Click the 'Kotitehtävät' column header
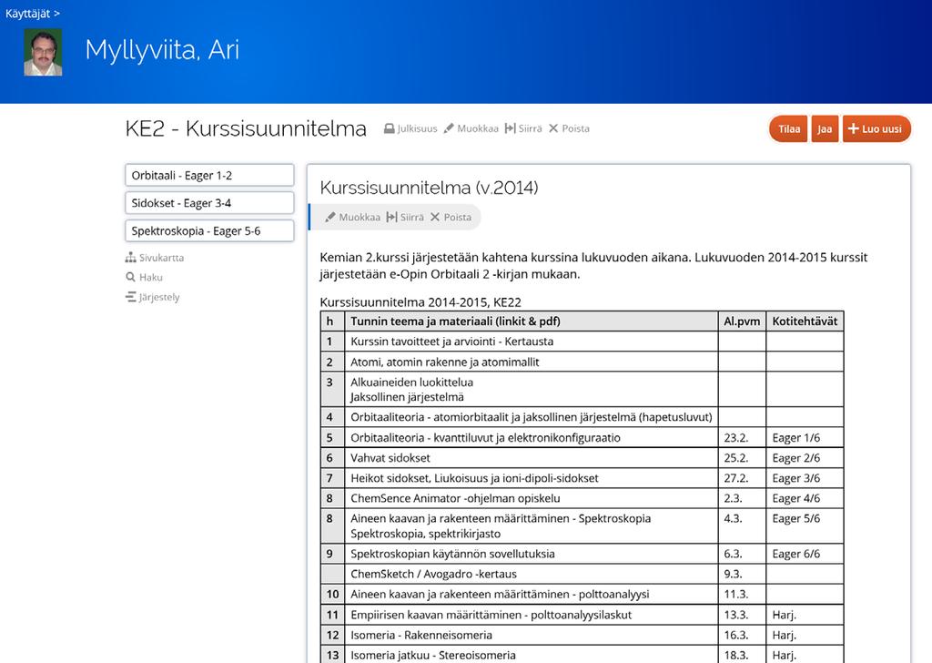The image size is (932, 663). 805,321
